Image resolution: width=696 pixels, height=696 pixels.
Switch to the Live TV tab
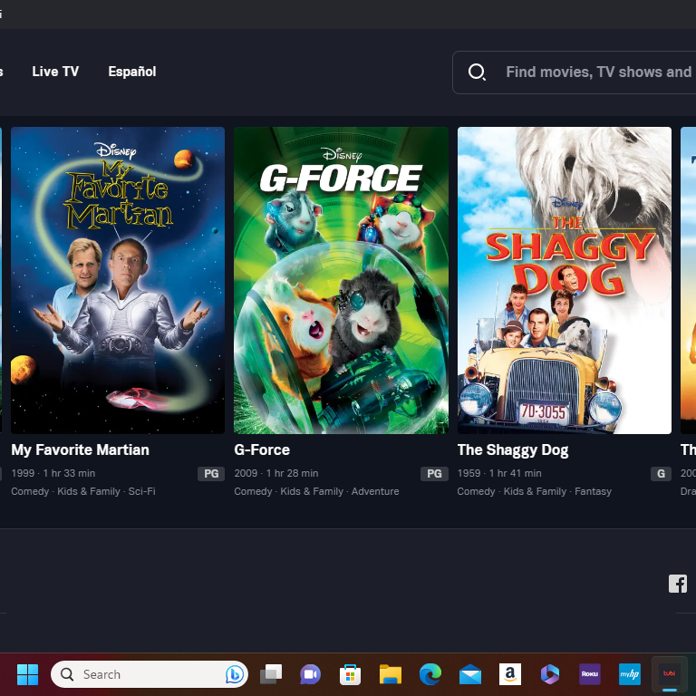pyautogui.click(x=55, y=72)
